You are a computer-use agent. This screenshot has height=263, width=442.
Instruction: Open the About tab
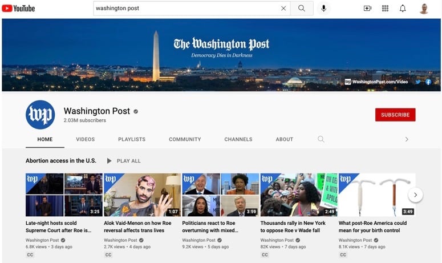tap(285, 139)
